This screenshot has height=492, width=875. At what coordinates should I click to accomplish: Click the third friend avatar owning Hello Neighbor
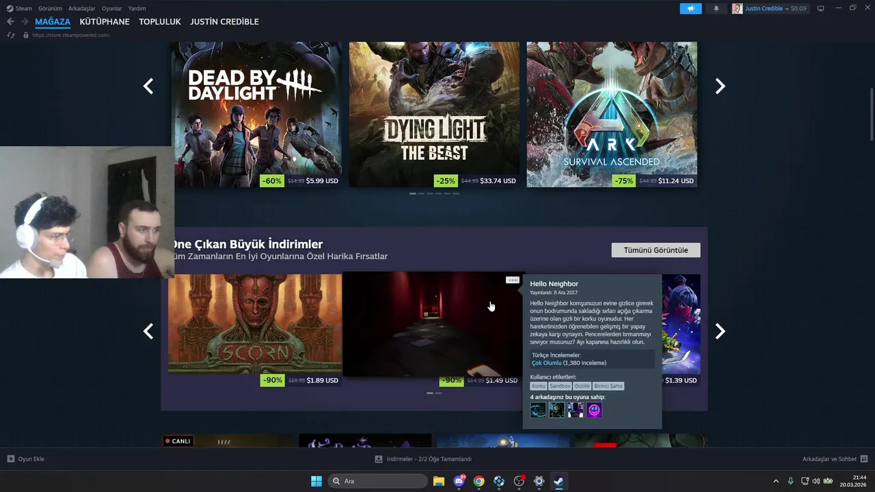point(576,410)
